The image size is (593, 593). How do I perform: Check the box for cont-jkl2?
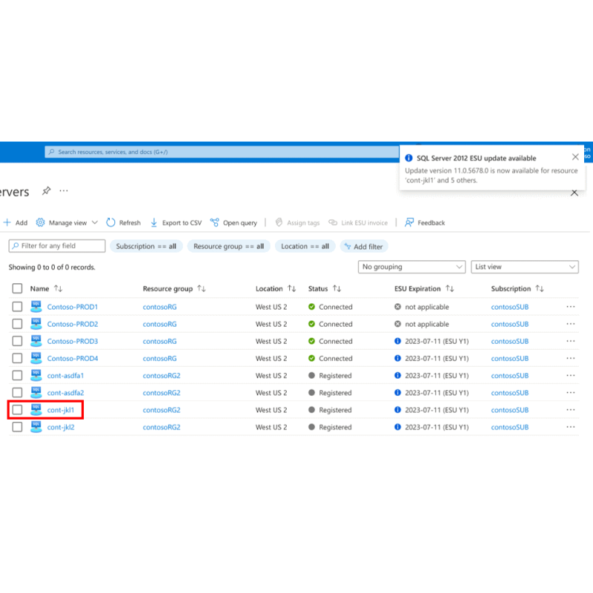coord(17,427)
